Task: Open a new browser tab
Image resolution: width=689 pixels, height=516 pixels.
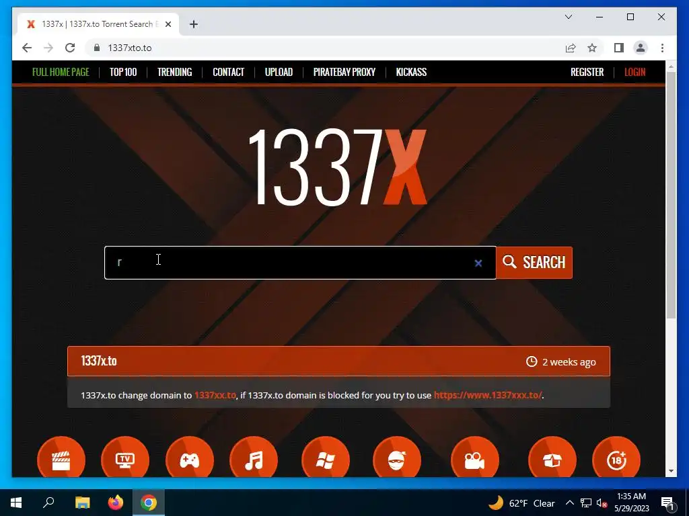Action: pyautogui.click(x=194, y=24)
